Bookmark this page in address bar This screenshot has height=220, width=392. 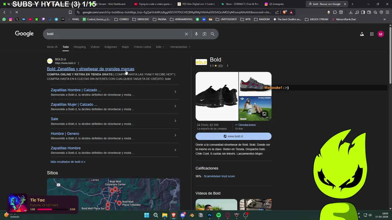point(70,12)
